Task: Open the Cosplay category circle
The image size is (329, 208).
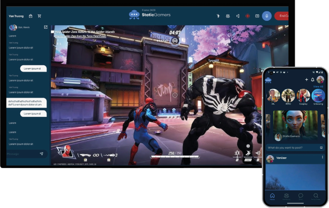Action: pos(303,95)
